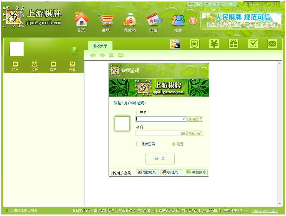Click the 设置 icon in left panel
The height and width of the screenshot is (216, 286).
click(72, 66)
